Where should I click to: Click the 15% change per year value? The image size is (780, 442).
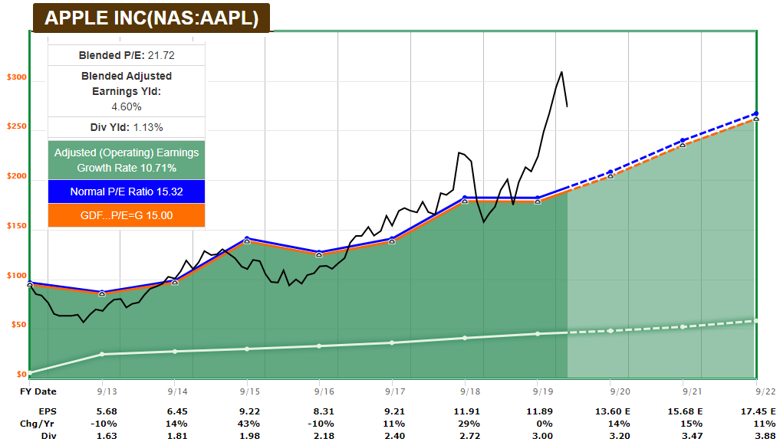coord(692,424)
